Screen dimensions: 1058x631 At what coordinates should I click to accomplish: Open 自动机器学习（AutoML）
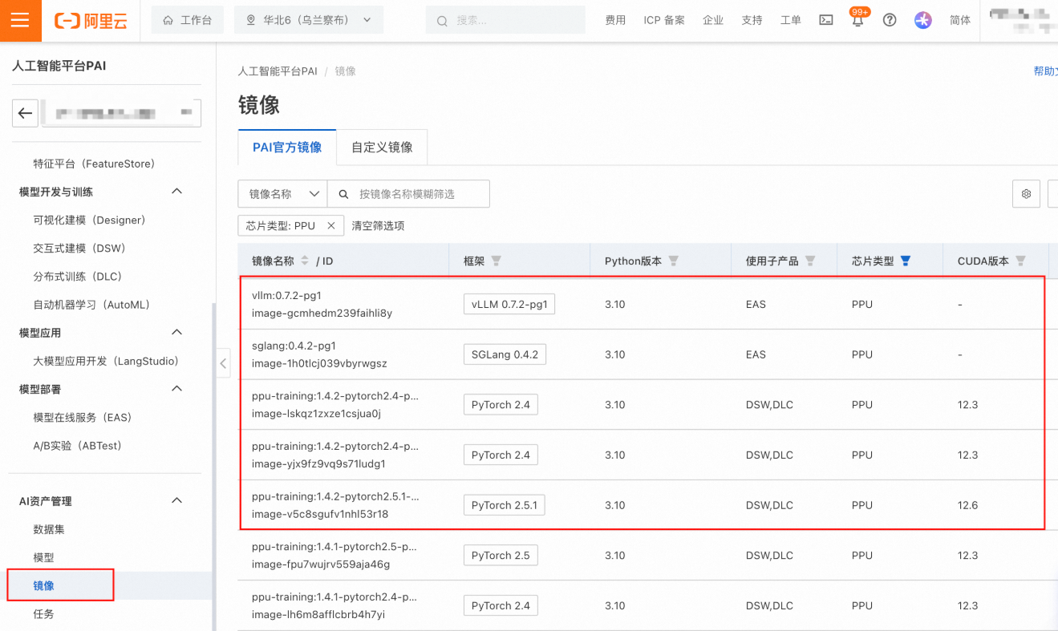[91, 305]
